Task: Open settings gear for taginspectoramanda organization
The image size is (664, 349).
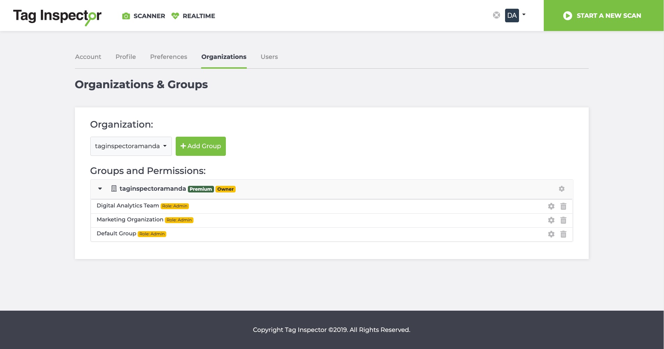Action: coord(562,189)
